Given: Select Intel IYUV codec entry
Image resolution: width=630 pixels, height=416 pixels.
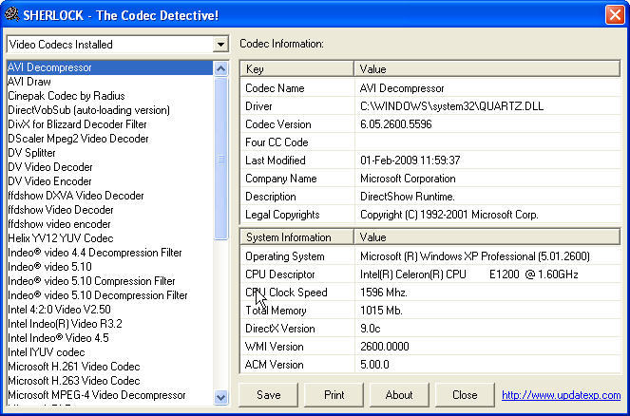Looking at the screenshot, I should click(x=47, y=352).
